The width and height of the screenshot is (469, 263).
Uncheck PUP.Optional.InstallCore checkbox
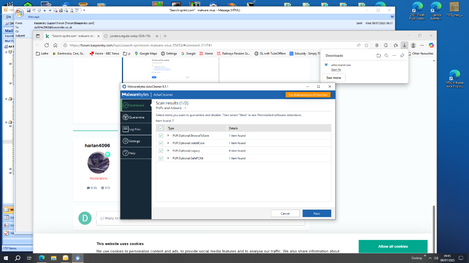tap(161, 143)
